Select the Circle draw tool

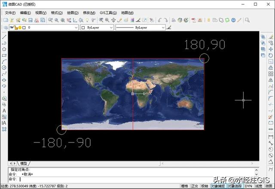(x=4, y=68)
